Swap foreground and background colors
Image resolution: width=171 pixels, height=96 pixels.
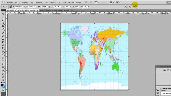click(x=4, y=82)
